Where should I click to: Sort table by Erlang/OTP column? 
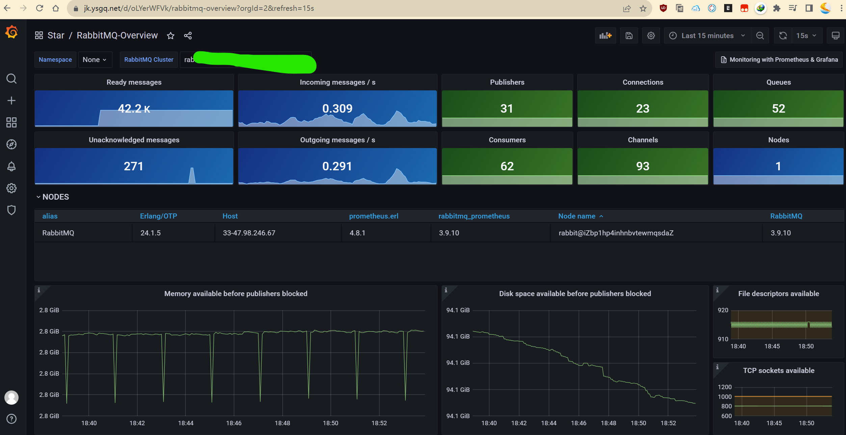point(158,216)
